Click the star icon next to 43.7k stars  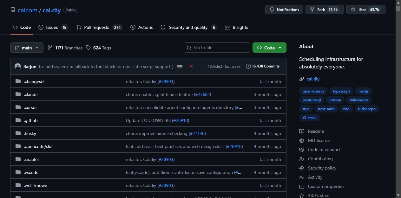pyautogui.click(x=302, y=195)
